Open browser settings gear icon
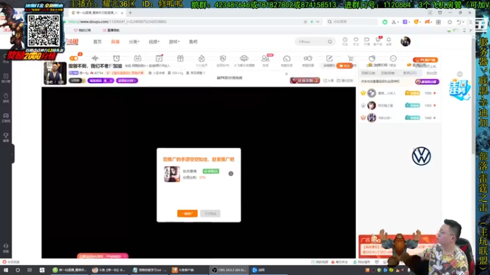Image resolution: width=490 pixels, height=275 pixels. [x=450, y=22]
